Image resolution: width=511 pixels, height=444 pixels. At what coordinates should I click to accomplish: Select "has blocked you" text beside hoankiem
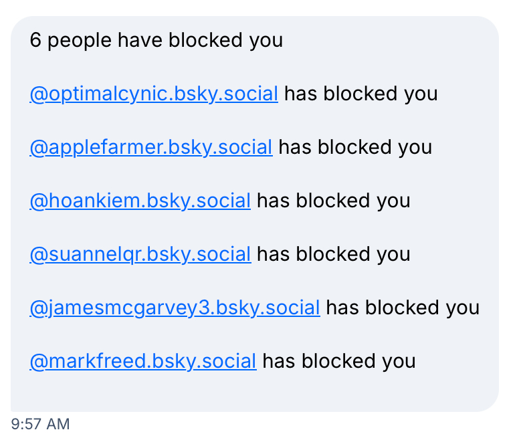[334, 201]
